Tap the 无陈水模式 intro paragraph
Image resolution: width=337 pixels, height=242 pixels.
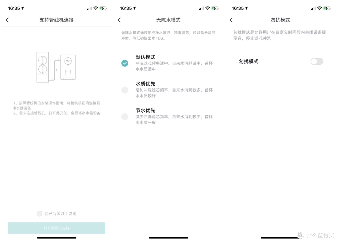pos(168,36)
